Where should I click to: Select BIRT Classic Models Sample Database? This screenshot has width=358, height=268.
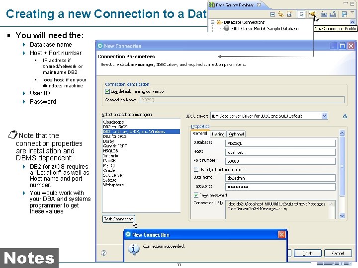[x=265, y=29]
